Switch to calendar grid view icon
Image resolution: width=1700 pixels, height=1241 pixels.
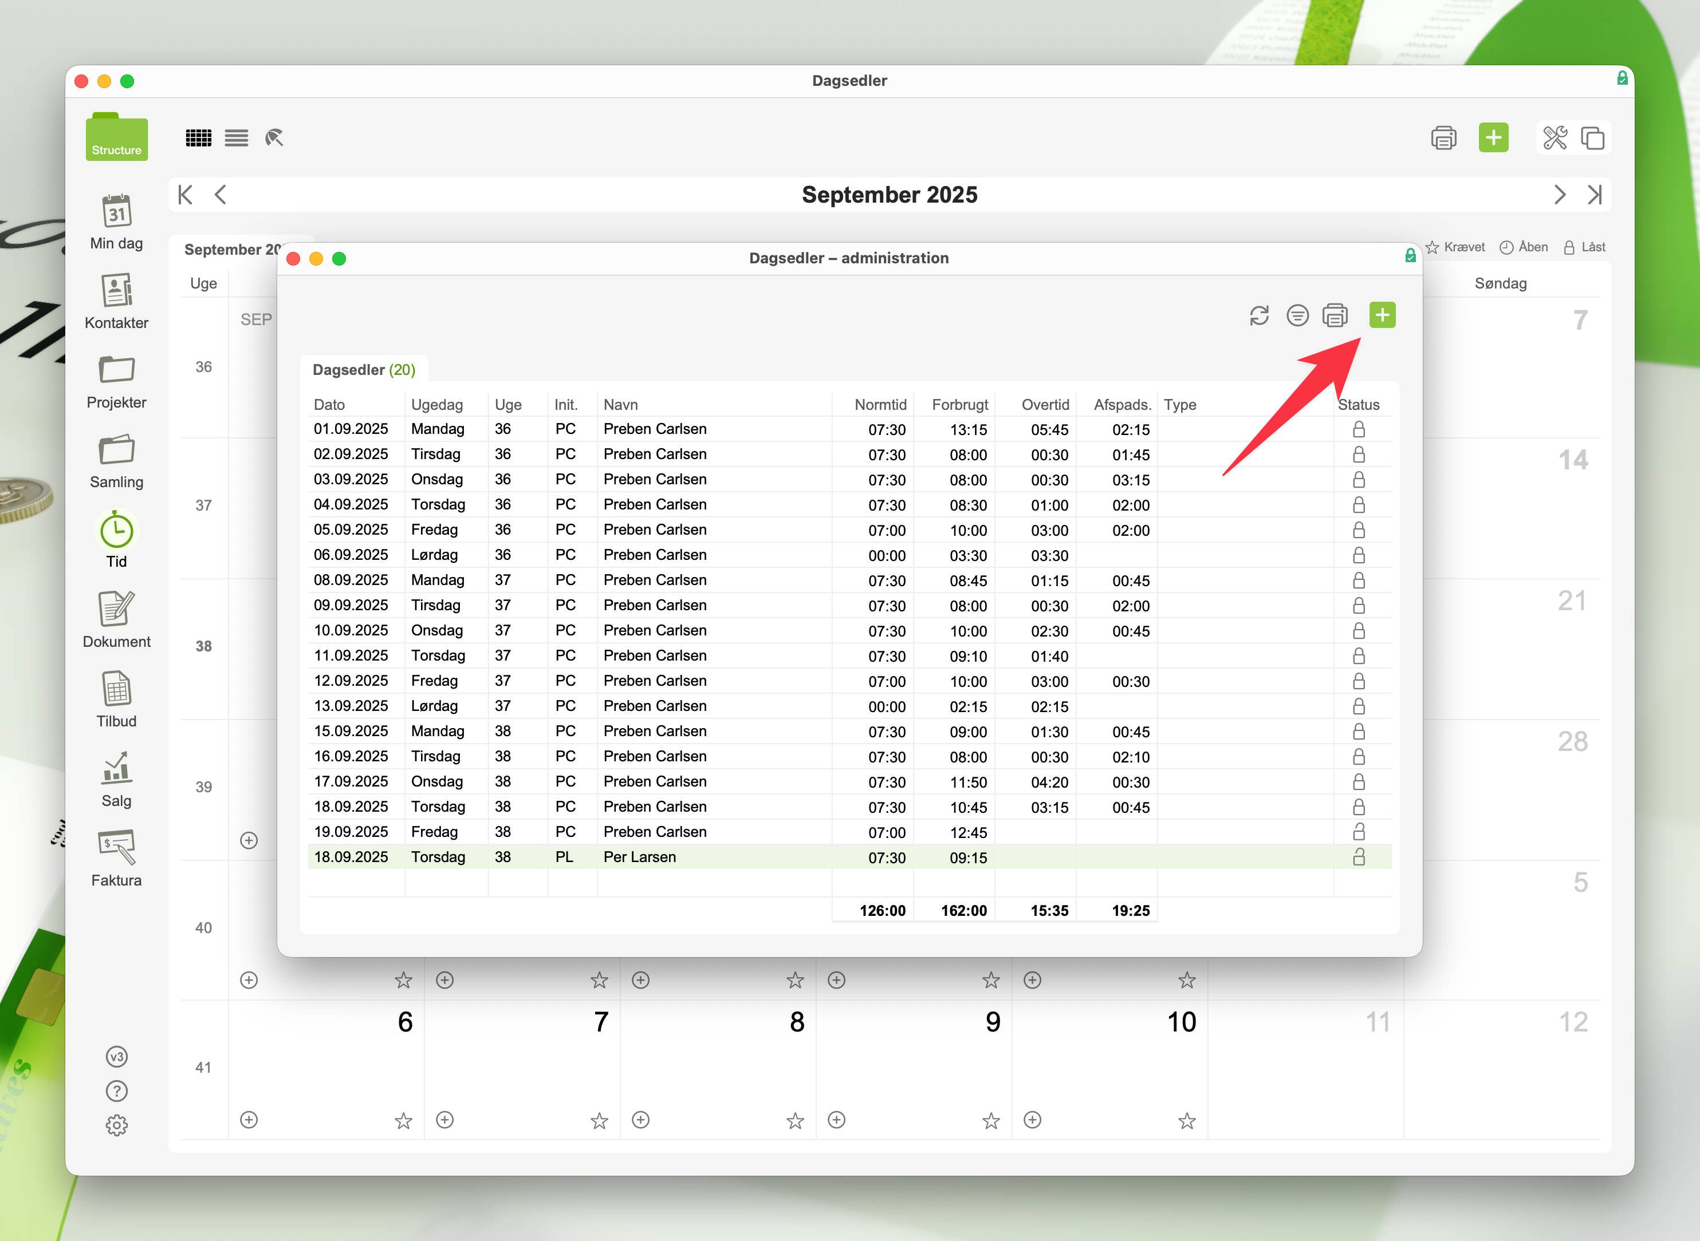[198, 138]
